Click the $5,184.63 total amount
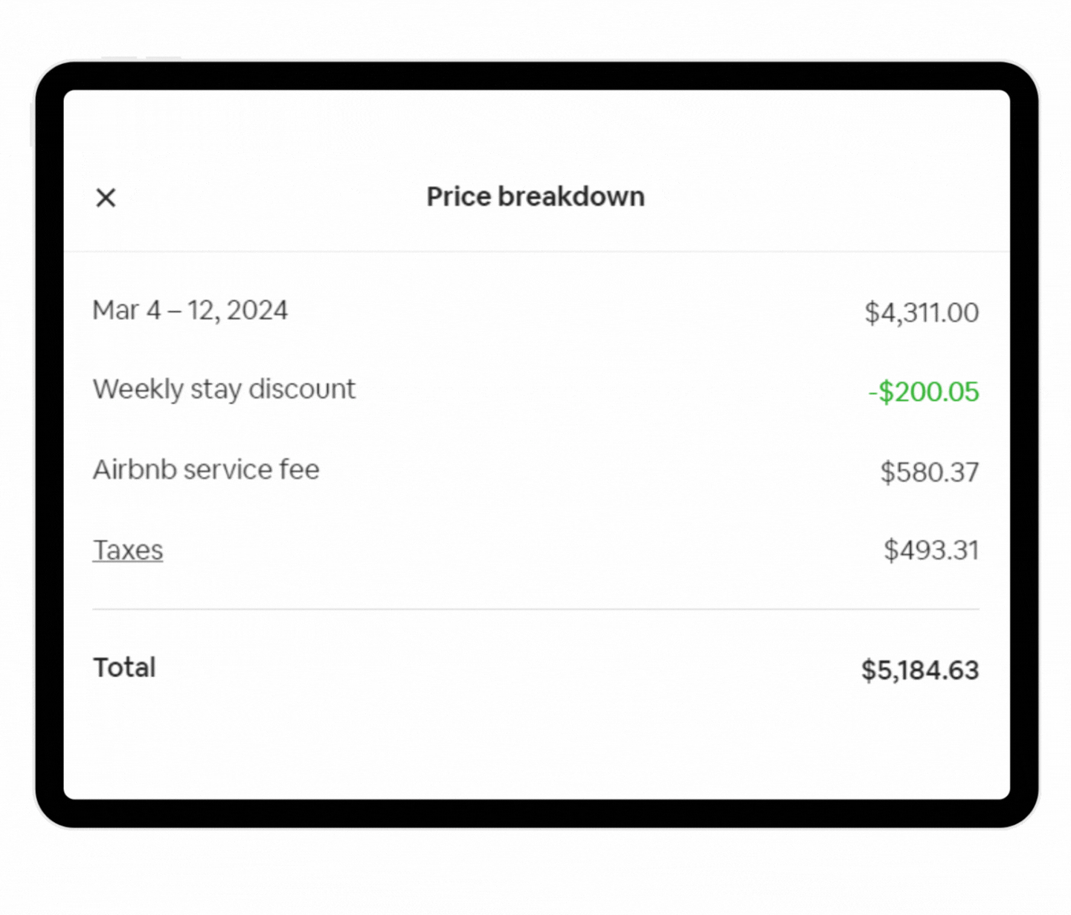Viewport: 1071px width, 915px height. click(919, 670)
